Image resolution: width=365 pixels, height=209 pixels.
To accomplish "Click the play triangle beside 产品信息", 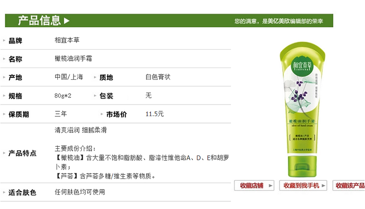I will click(x=67, y=21).
